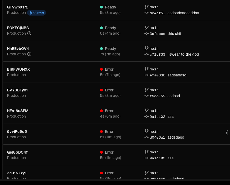Image resolution: width=230 pixels, height=185 pixels.
Task: Click the main branch label in Gej86DC4f row
Action: 154,152
